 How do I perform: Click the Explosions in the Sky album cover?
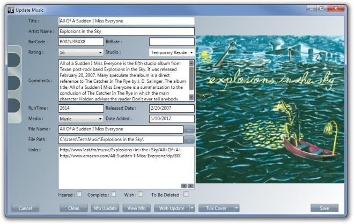[x=270, y=109]
